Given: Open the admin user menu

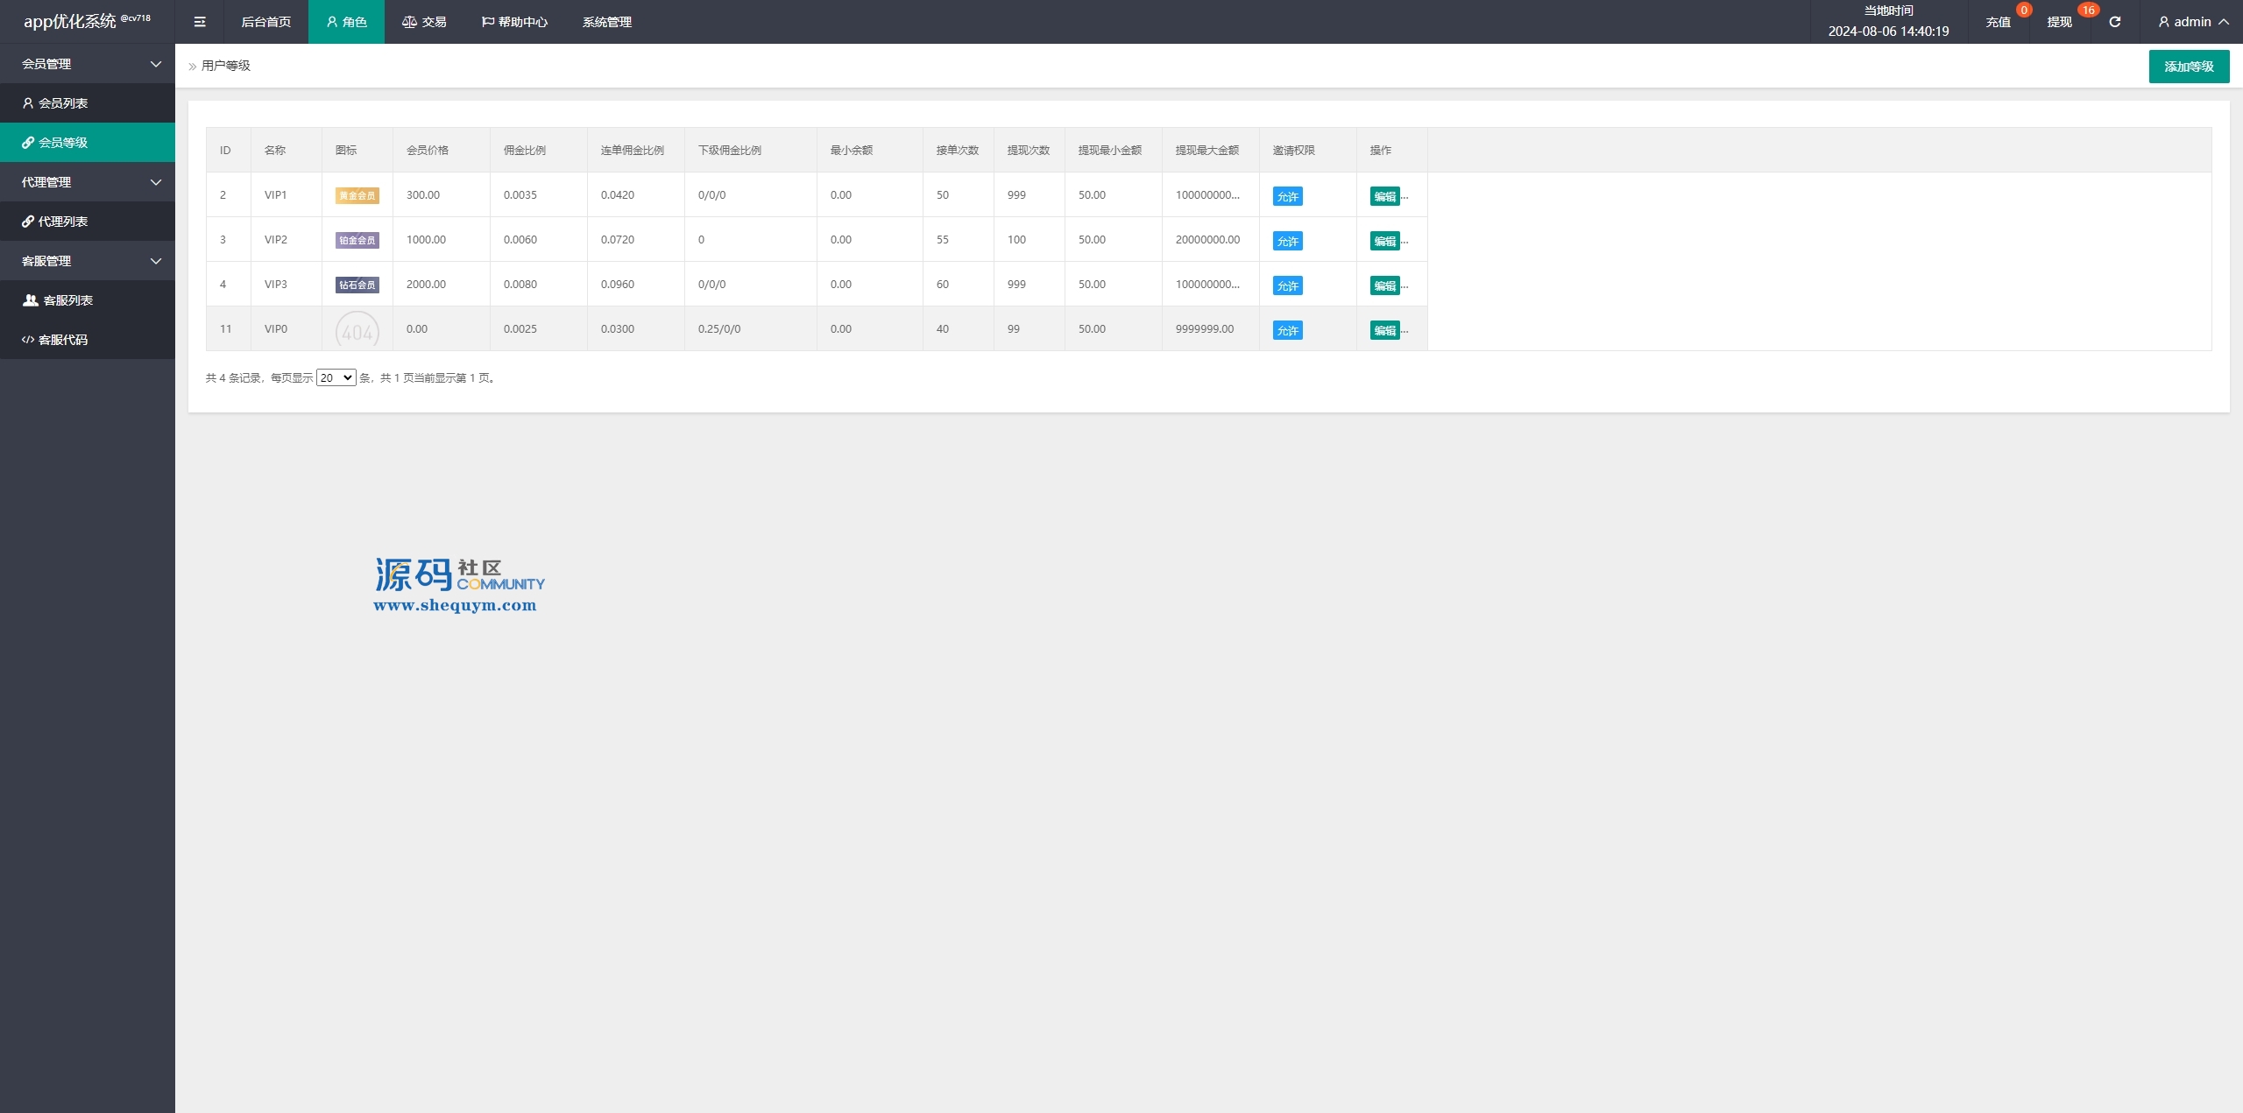Looking at the screenshot, I should [2192, 22].
